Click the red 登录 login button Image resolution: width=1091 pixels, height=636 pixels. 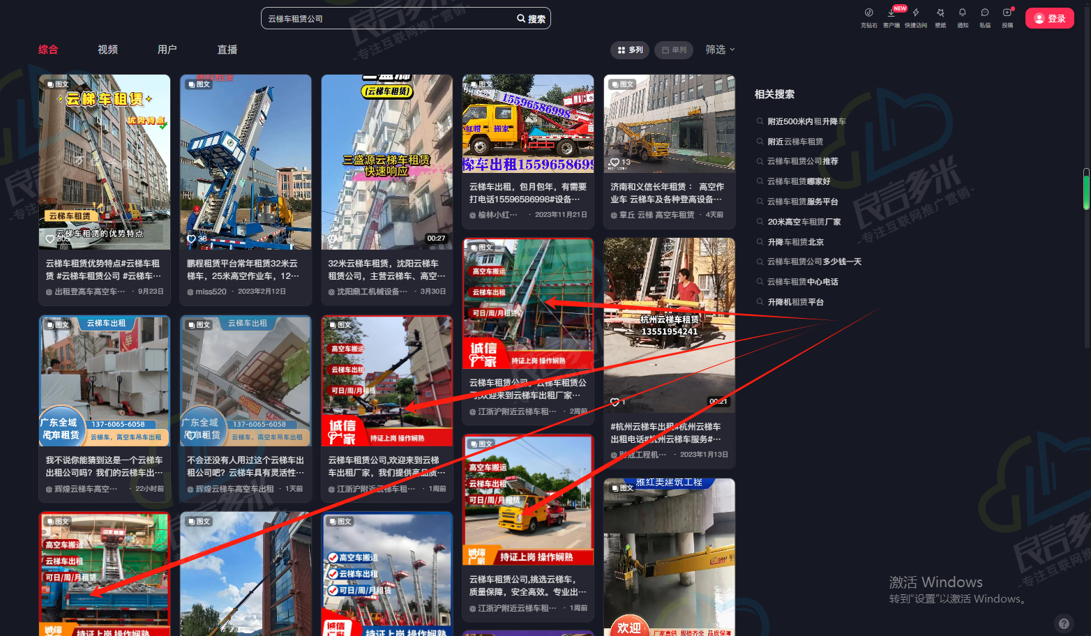(1049, 19)
